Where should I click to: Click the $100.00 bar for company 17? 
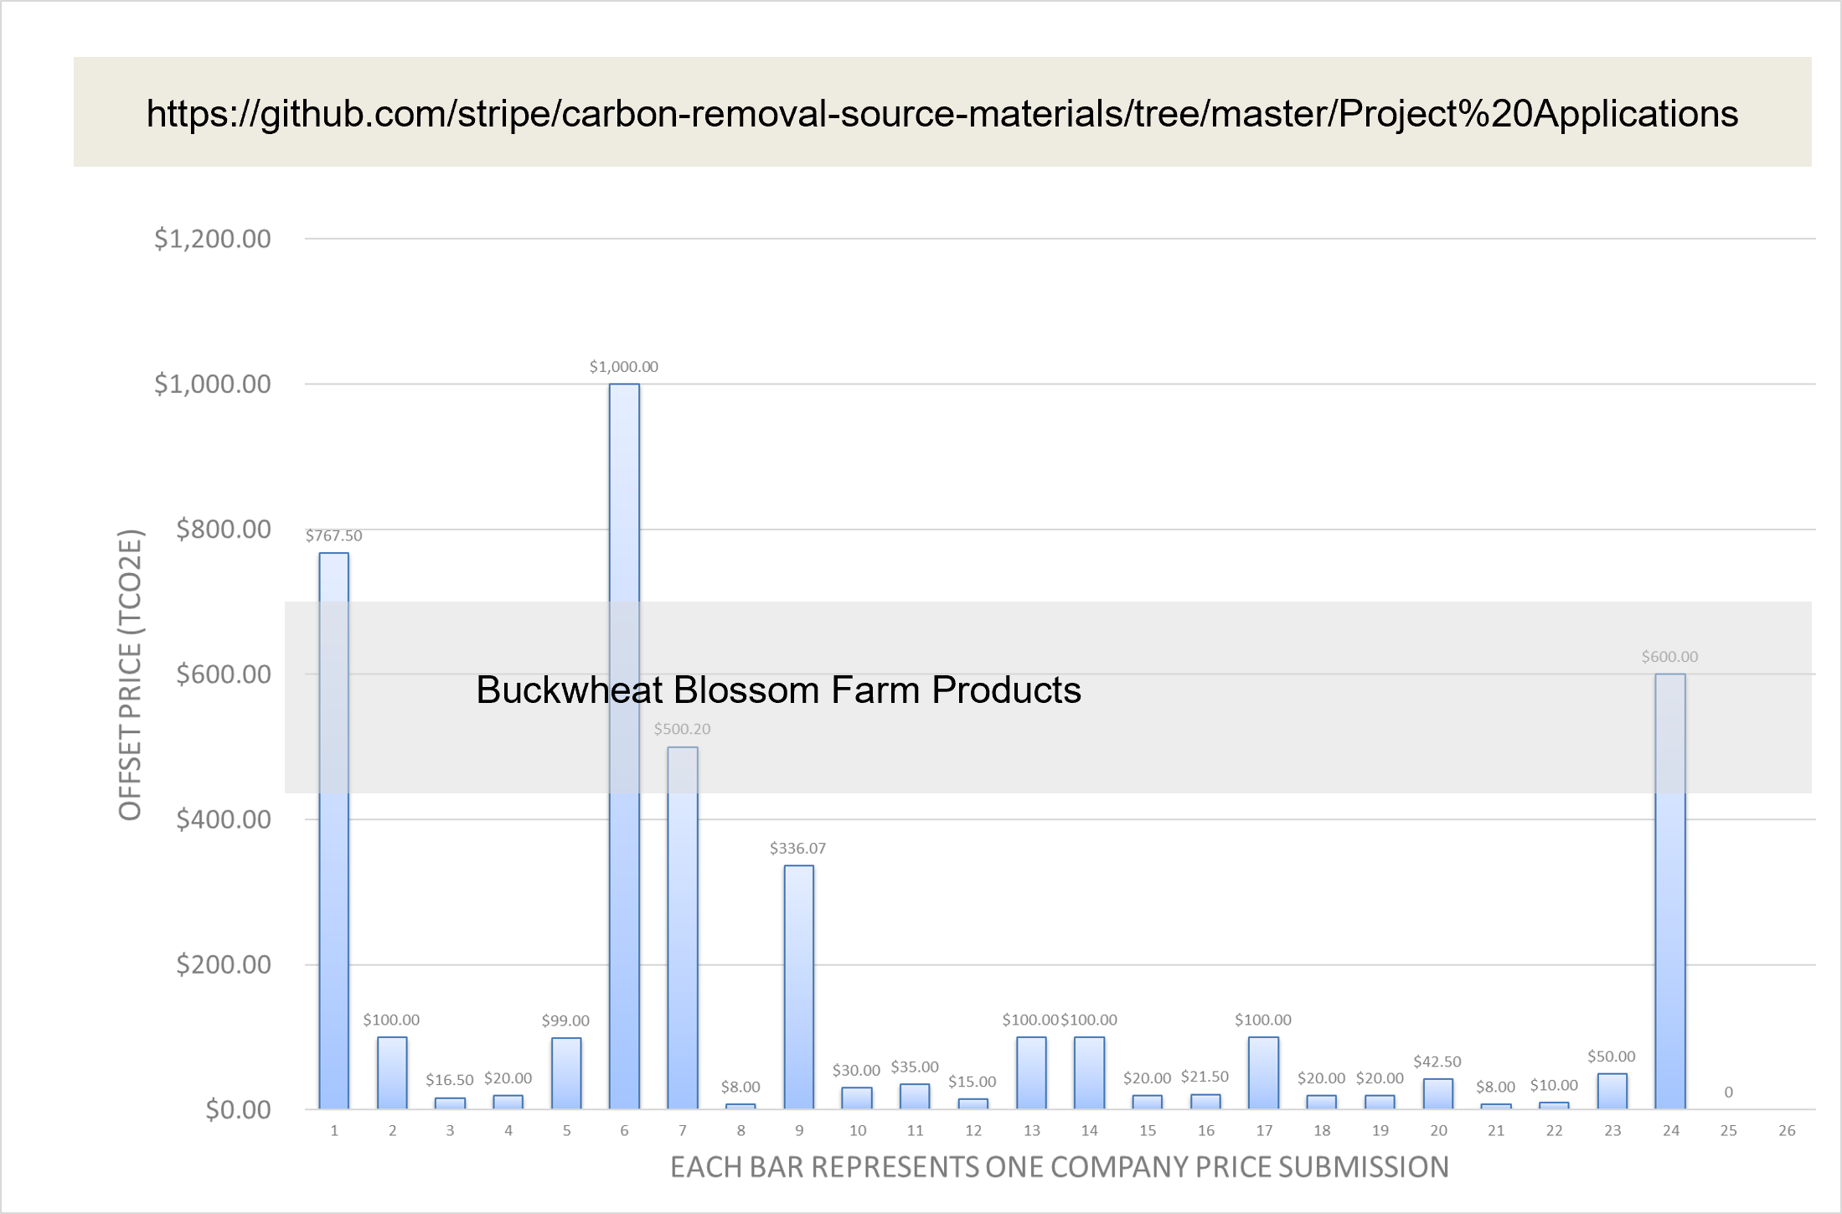click(x=1263, y=1072)
